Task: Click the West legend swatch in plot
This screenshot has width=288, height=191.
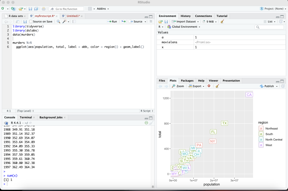Action: pos(261,145)
